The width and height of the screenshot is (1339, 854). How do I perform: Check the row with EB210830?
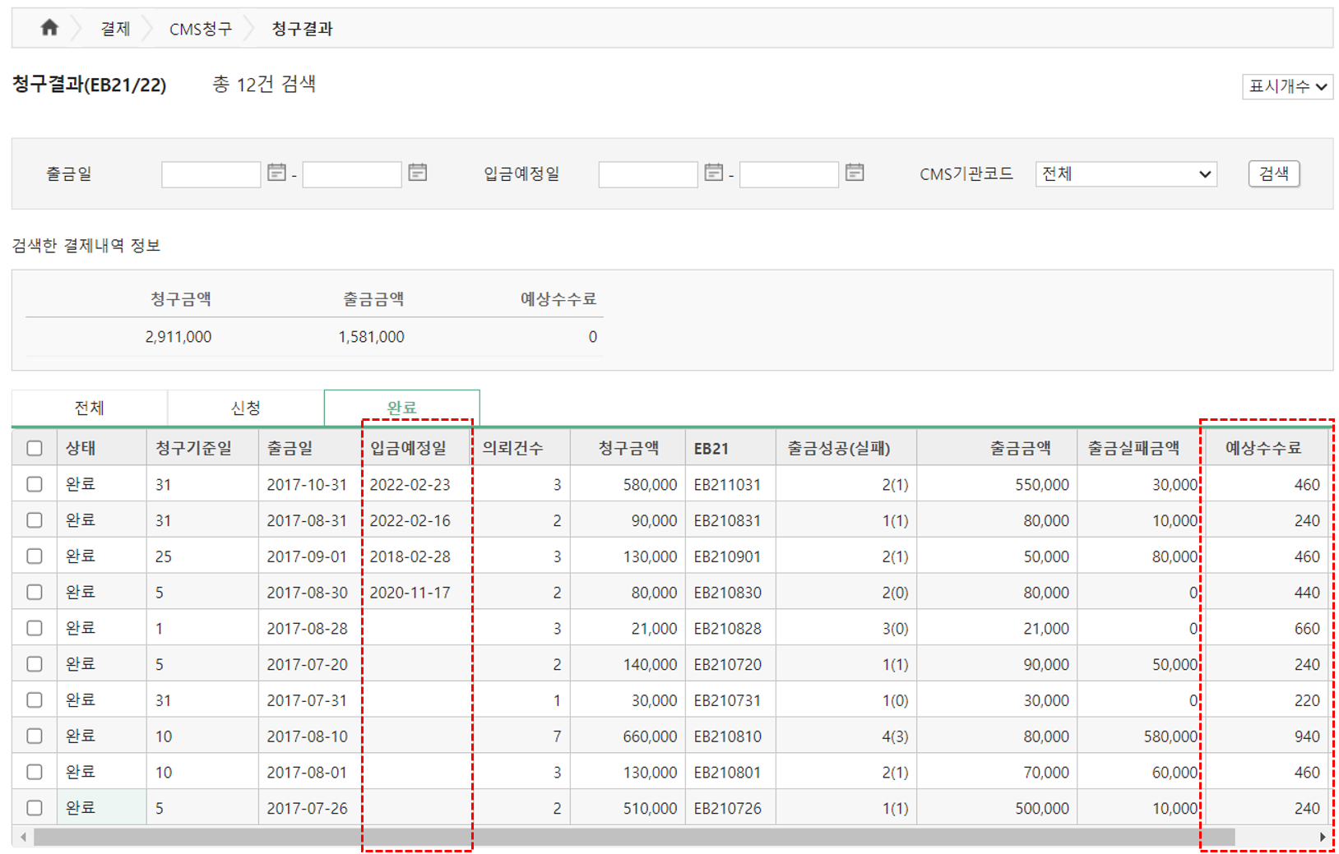click(x=35, y=592)
